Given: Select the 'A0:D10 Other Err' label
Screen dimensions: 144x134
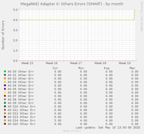Looking at the screenshot, I should pyautogui.click(x=21, y=107).
